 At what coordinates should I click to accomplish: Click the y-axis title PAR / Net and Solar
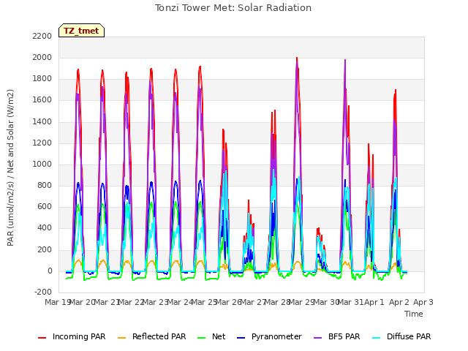[10, 167]
